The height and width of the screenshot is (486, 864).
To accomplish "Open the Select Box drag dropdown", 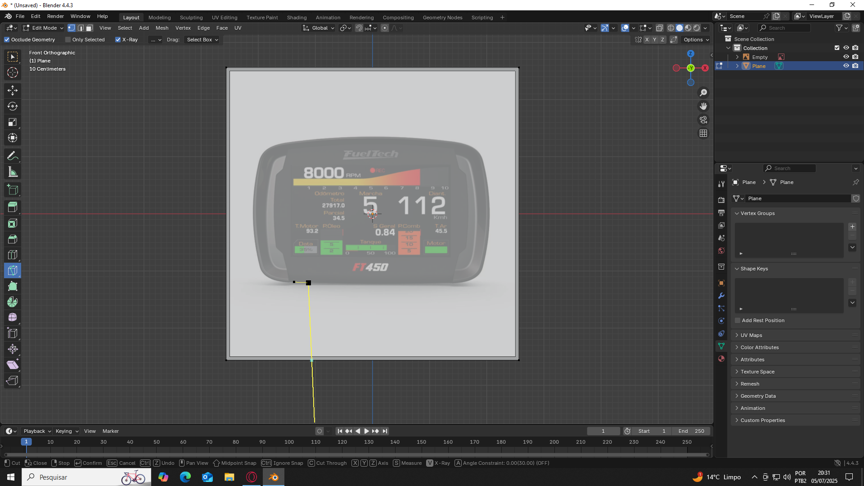I will point(202,40).
